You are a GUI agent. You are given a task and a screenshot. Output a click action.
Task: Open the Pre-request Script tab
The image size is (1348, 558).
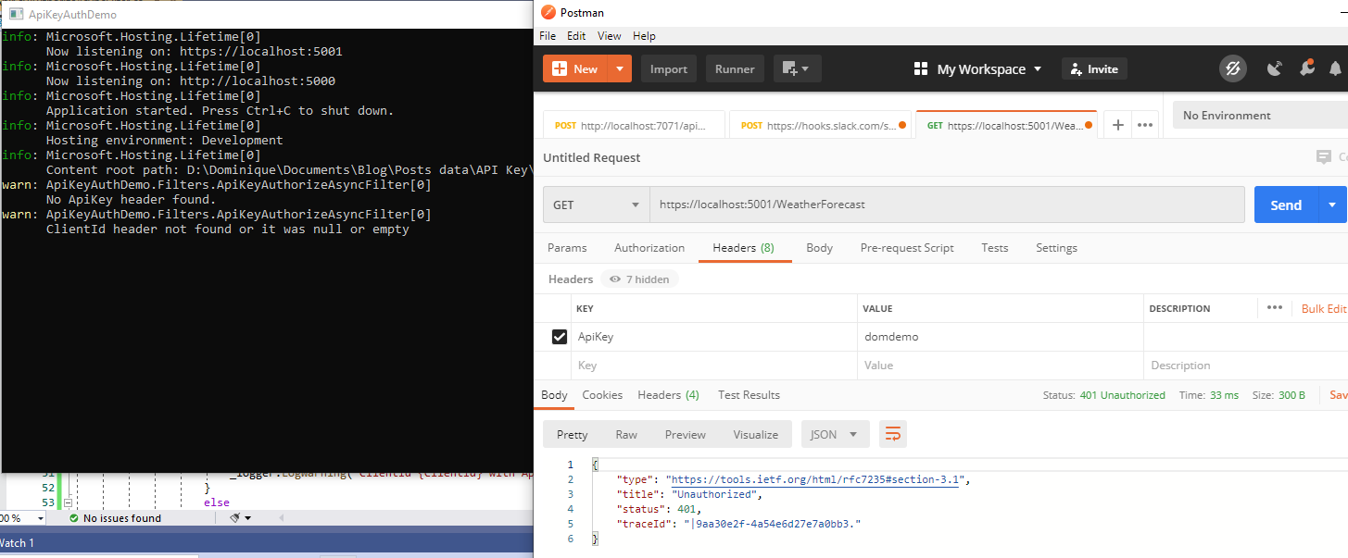(x=907, y=248)
